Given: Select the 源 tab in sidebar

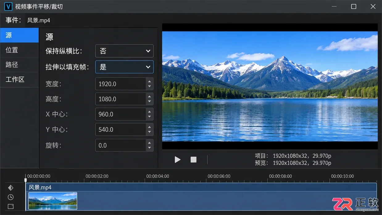Looking at the screenshot, I should [19, 35].
